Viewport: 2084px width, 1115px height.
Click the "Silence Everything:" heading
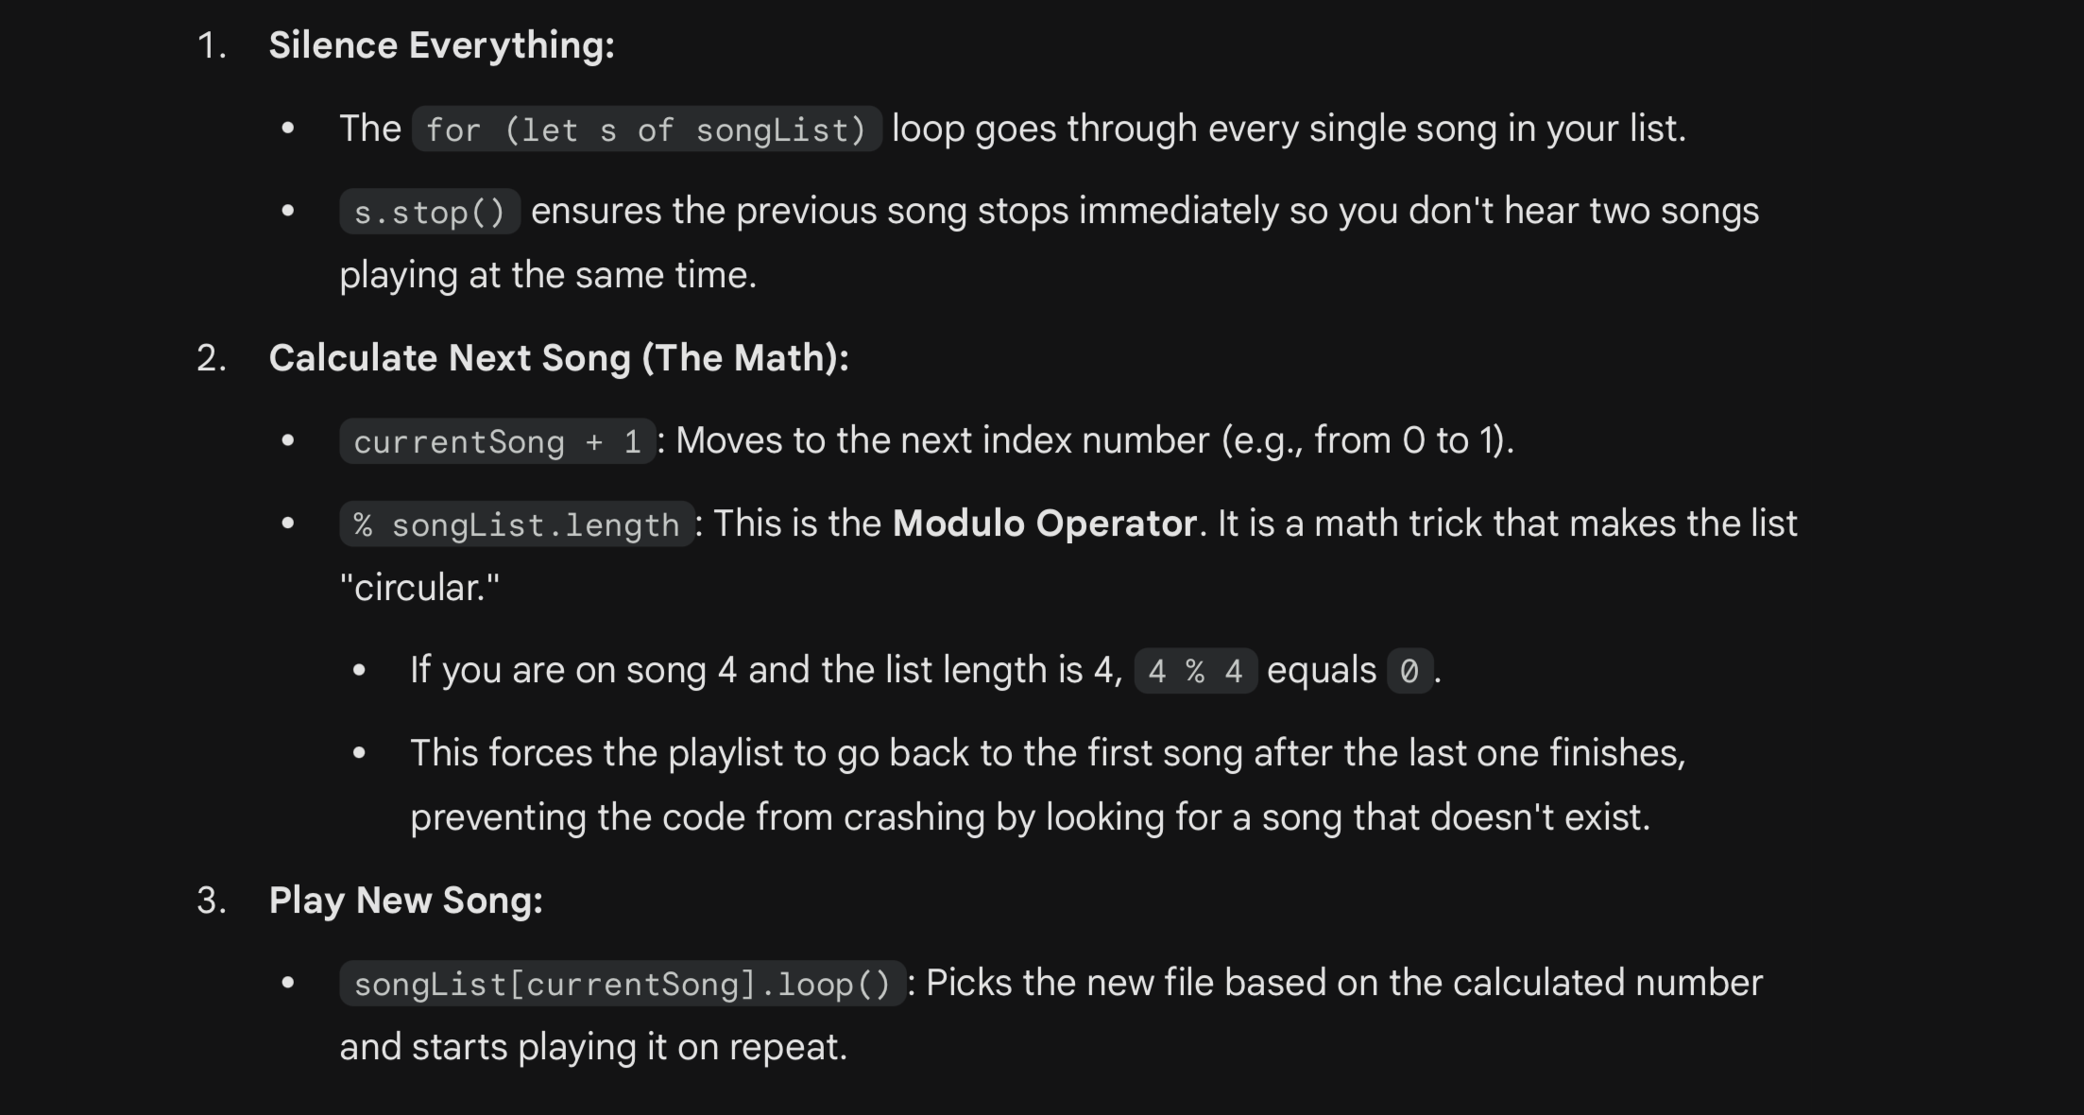441,45
